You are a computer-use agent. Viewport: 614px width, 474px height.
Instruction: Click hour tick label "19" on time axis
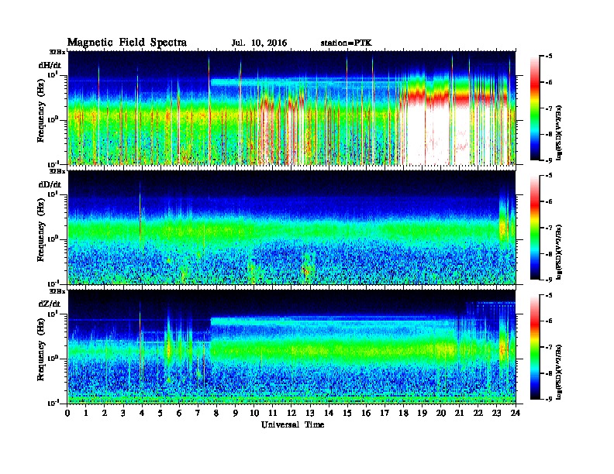pos(422,413)
